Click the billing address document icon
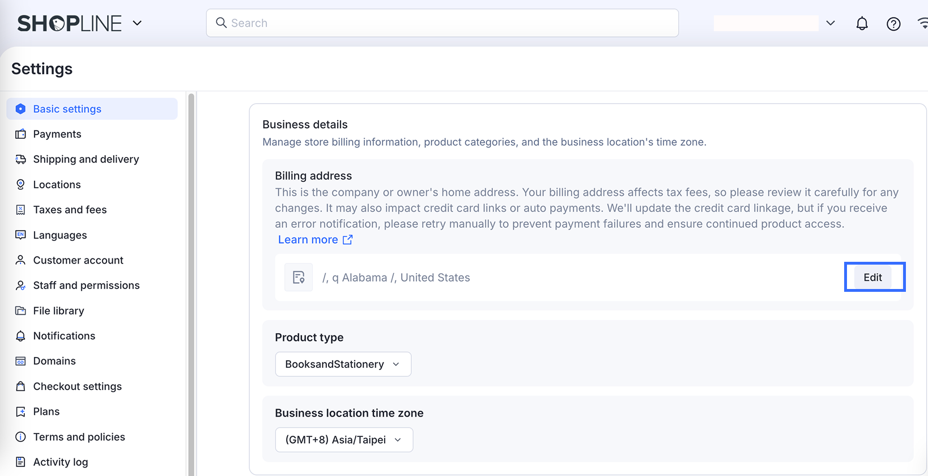Screen dimensions: 928x476 [x=299, y=278]
